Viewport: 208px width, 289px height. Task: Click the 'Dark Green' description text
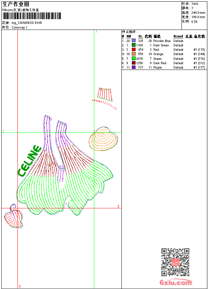tap(161, 45)
